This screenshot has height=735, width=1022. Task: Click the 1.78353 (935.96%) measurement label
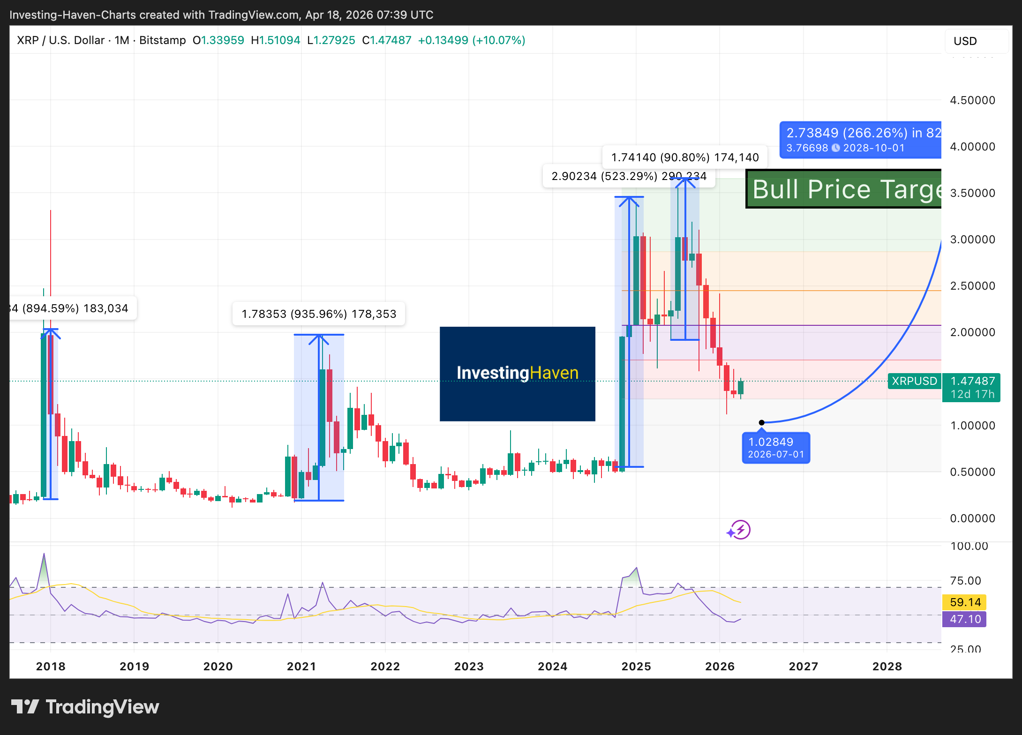click(319, 314)
